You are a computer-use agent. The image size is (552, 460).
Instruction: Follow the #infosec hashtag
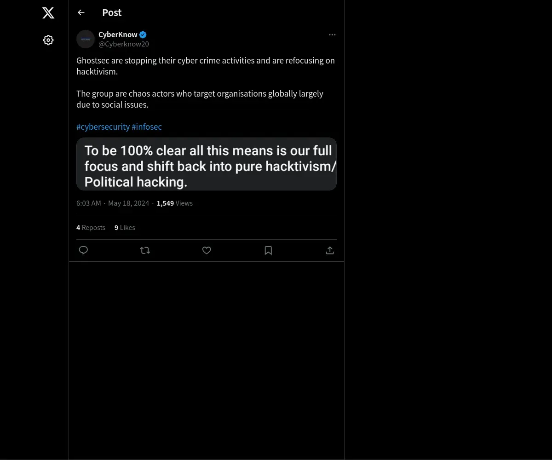tap(147, 126)
